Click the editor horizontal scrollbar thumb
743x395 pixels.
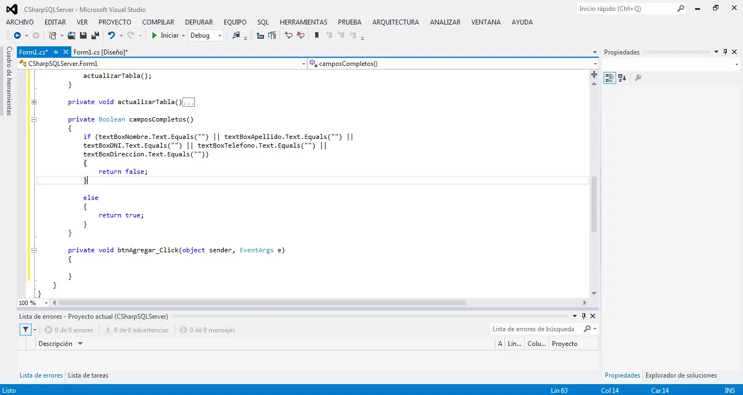click(262, 303)
